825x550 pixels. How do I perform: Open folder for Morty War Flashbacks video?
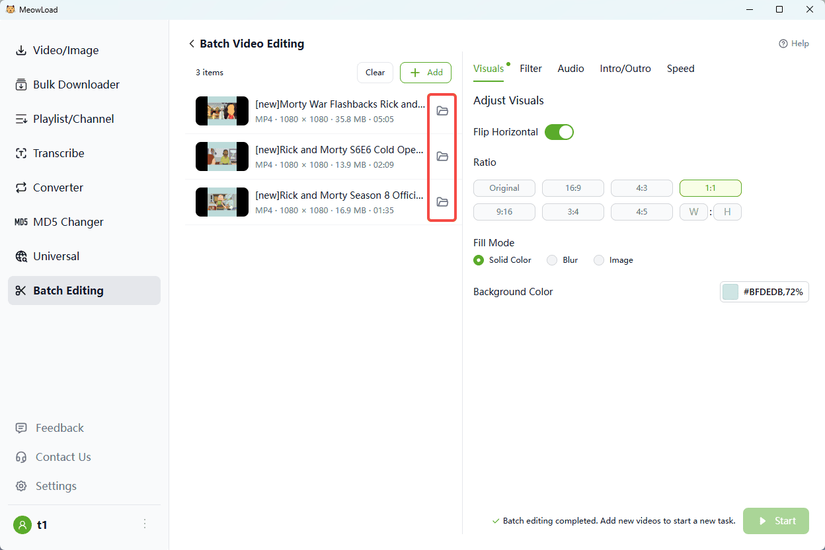click(442, 111)
